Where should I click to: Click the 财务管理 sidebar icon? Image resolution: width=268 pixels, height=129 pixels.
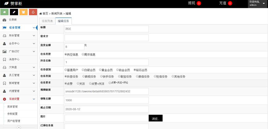tap(5, 36)
